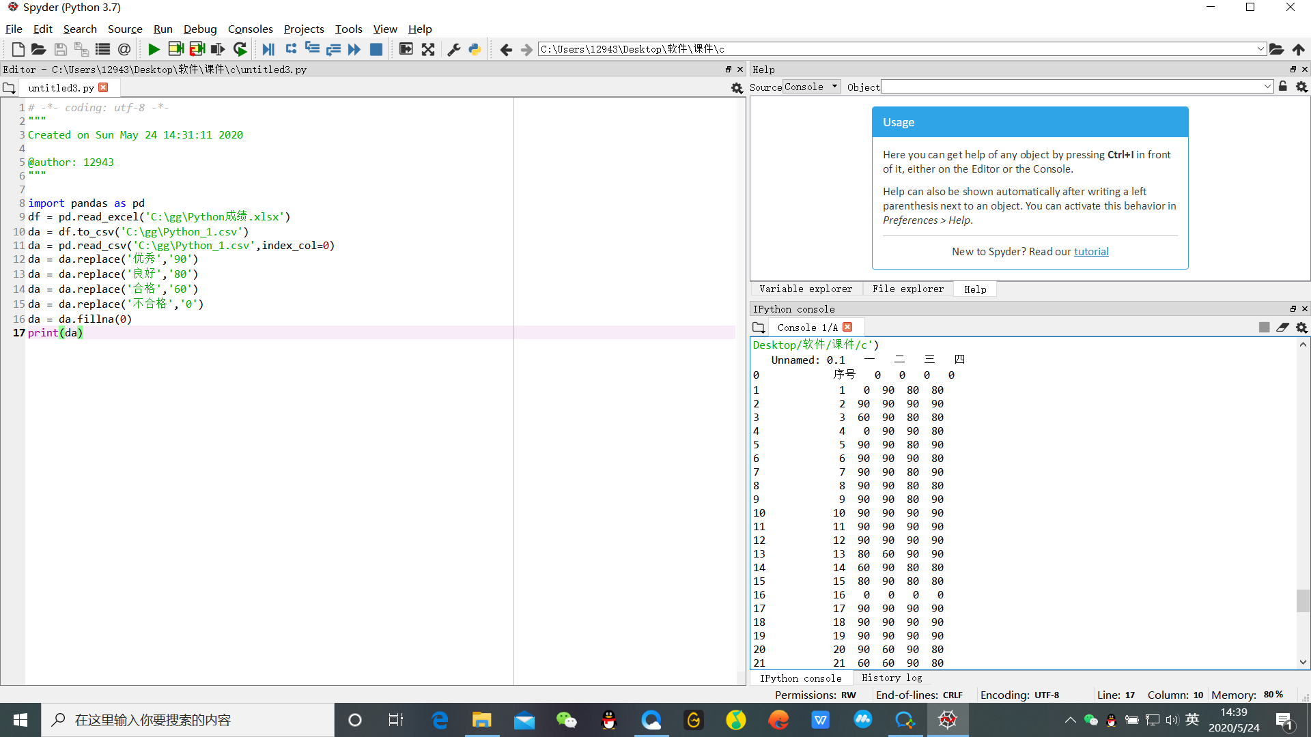This screenshot has height=737, width=1311.
Task: Click the Run current cell icon
Action: click(x=175, y=49)
